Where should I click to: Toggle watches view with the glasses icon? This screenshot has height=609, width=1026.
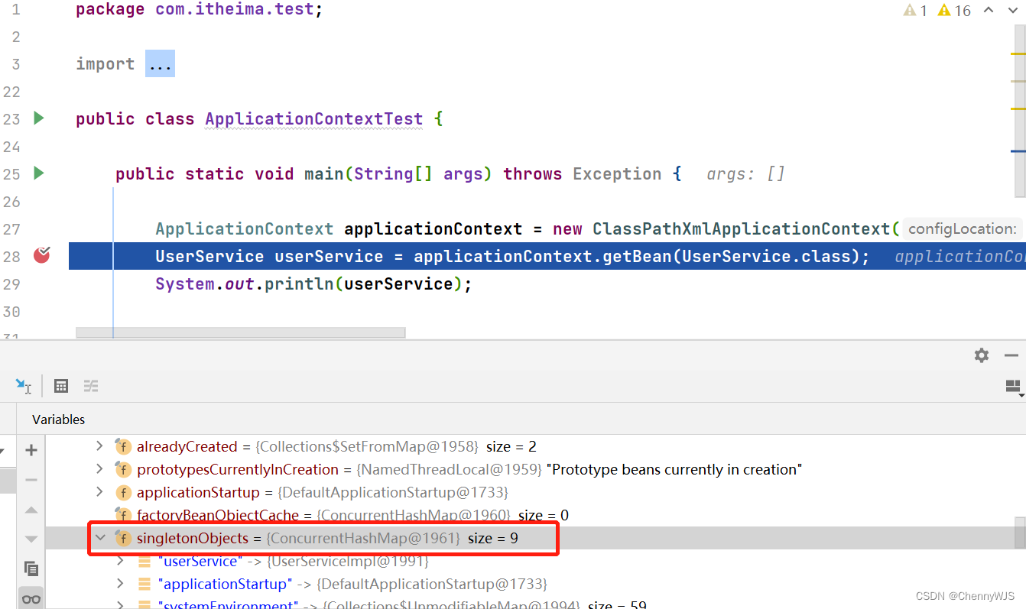pos(31,598)
